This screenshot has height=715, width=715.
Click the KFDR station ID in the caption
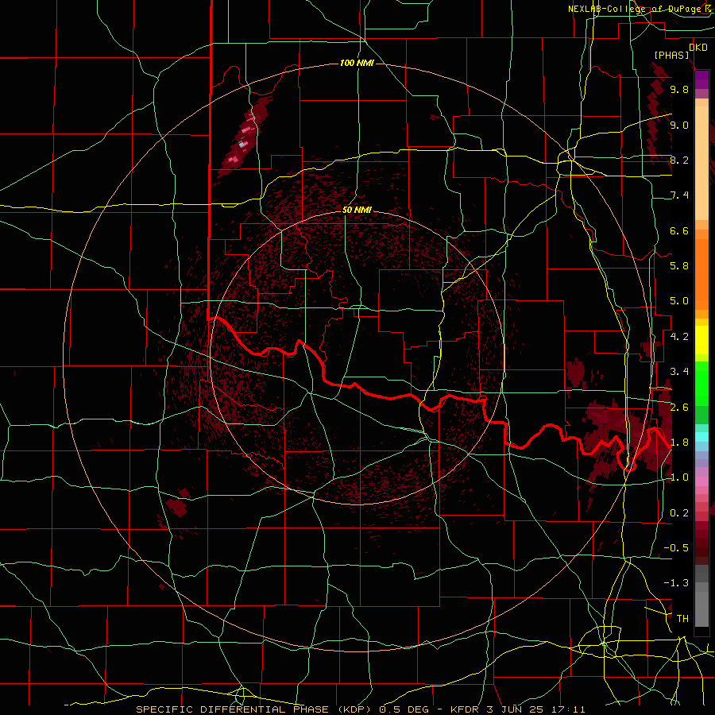pyautogui.click(x=465, y=709)
